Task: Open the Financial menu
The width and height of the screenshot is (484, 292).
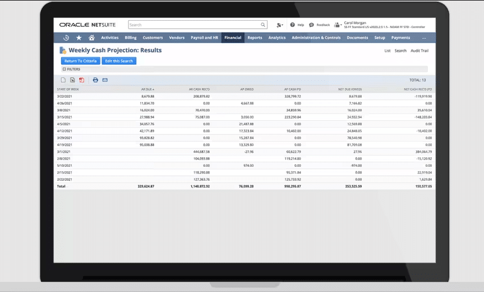Action: coord(232,38)
